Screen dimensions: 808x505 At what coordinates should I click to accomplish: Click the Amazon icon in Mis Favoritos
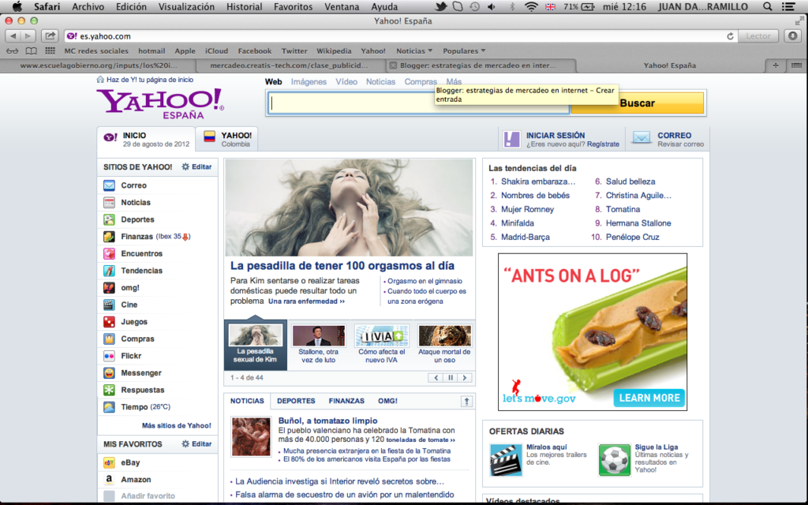pos(109,479)
